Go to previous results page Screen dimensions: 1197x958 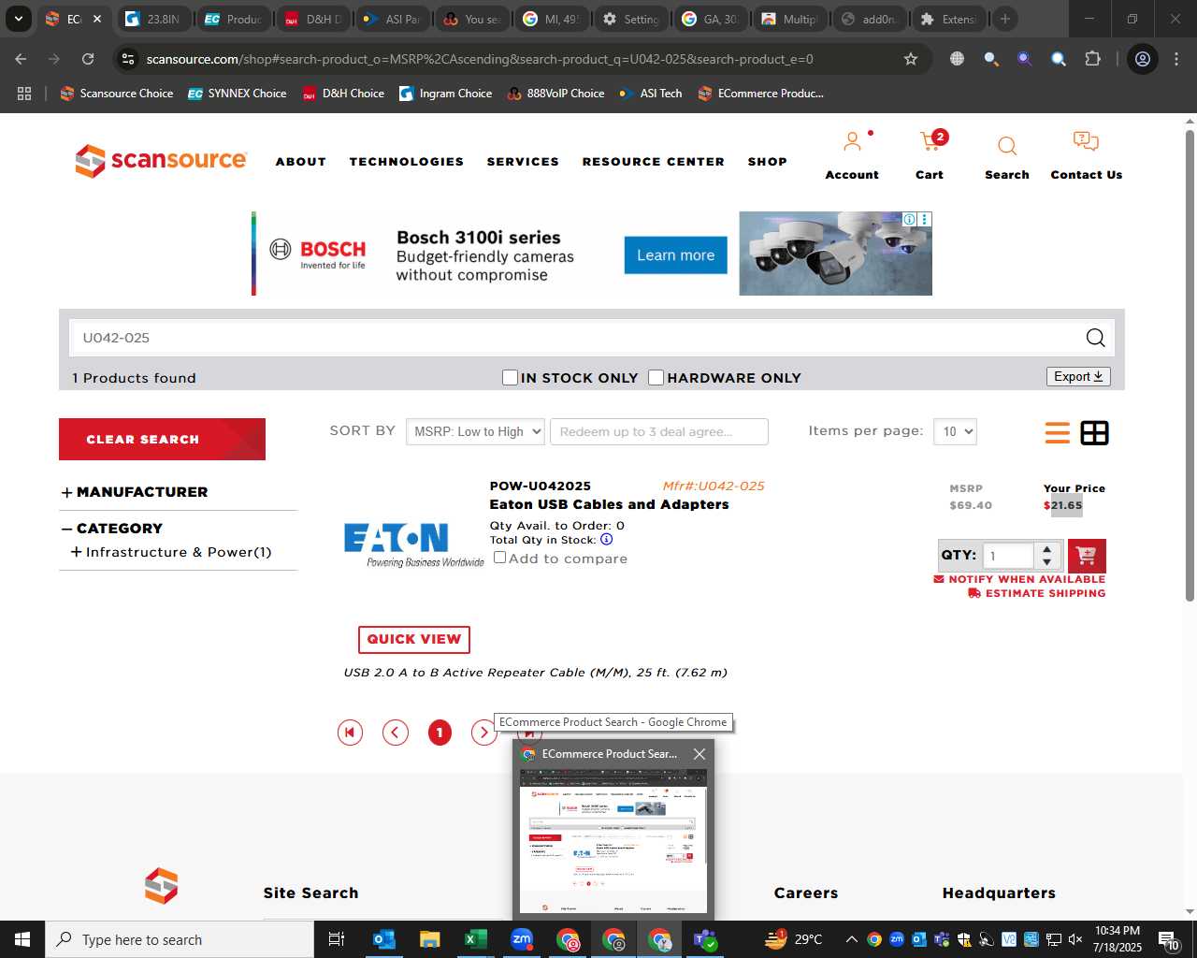pyautogui.click(x=396, y=733)
